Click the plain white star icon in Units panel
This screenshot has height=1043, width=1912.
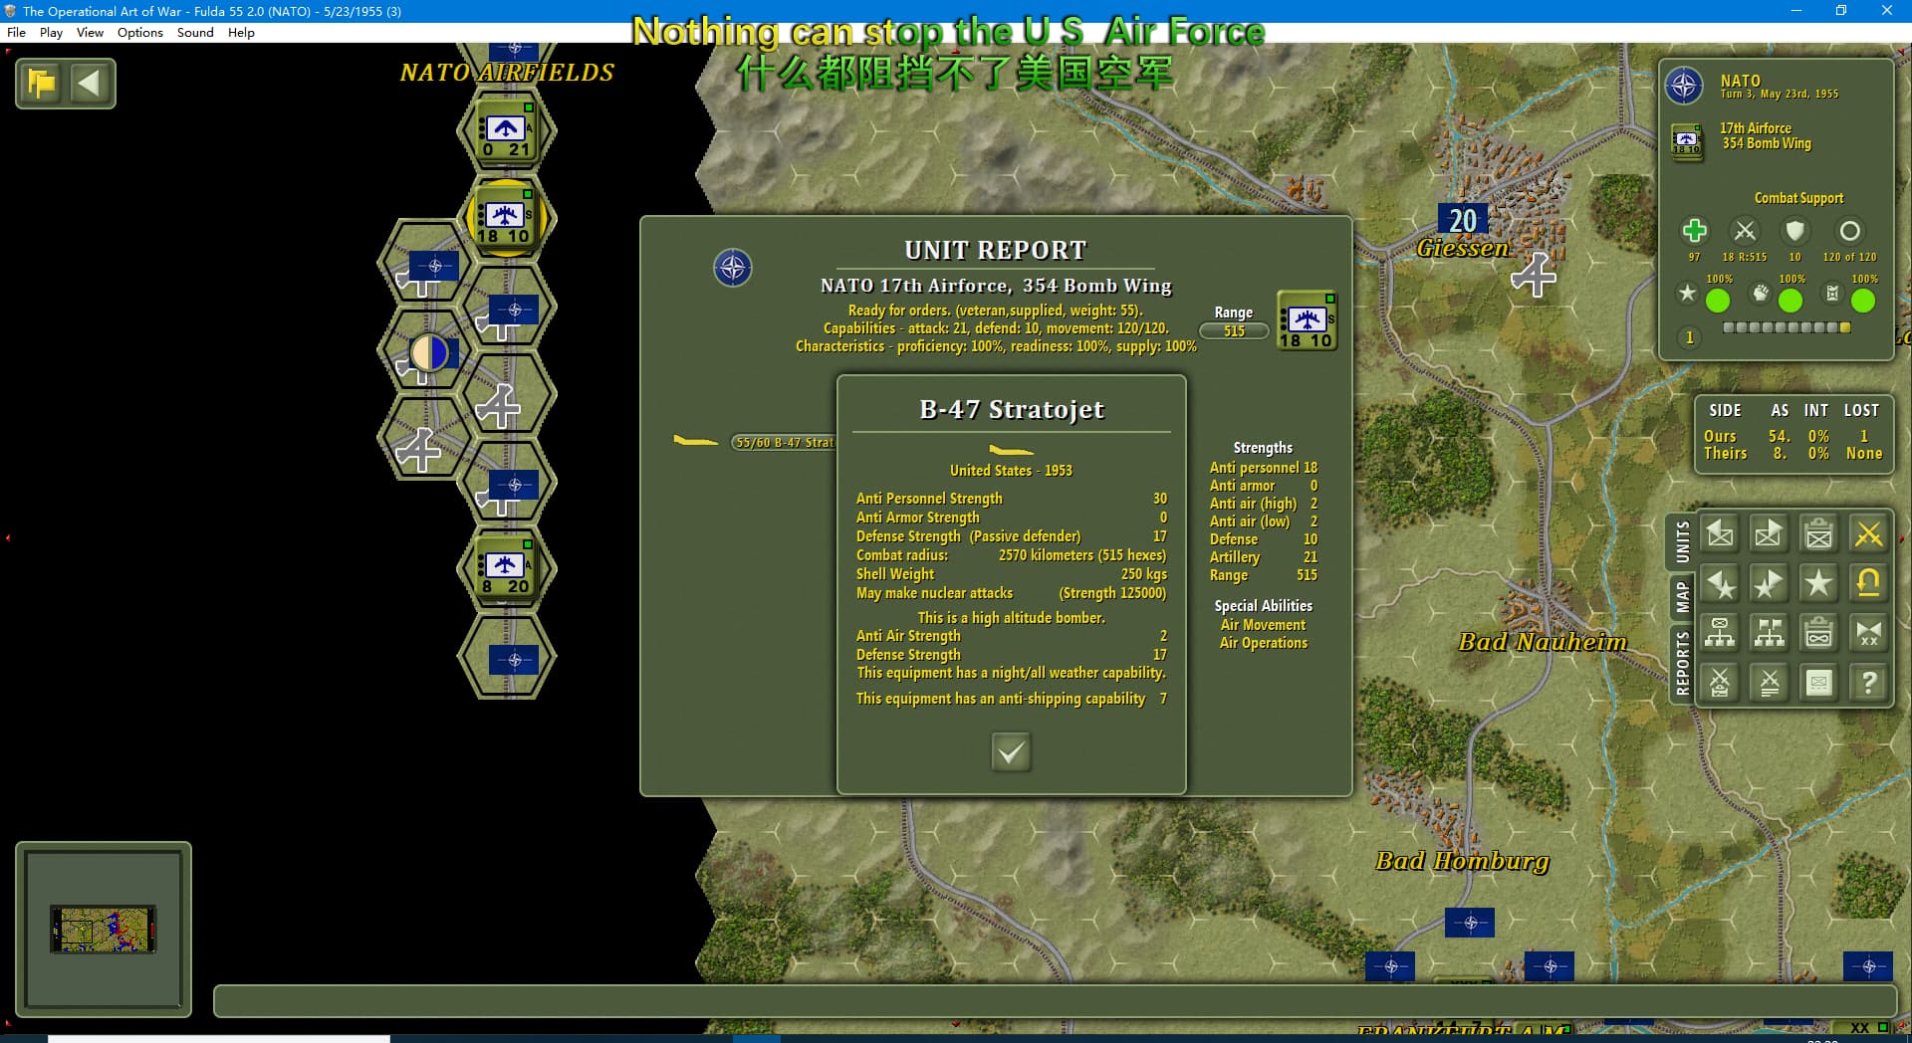pos(1818,583)
